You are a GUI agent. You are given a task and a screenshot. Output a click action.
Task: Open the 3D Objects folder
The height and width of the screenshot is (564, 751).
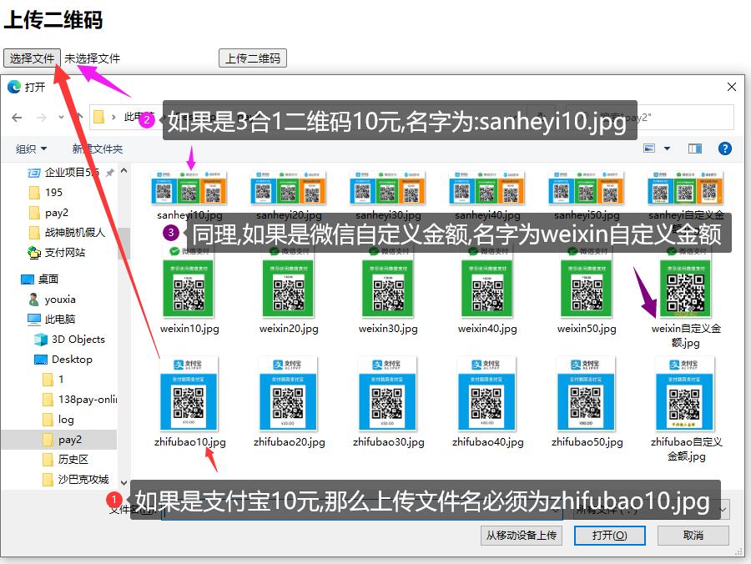[69, 340]
